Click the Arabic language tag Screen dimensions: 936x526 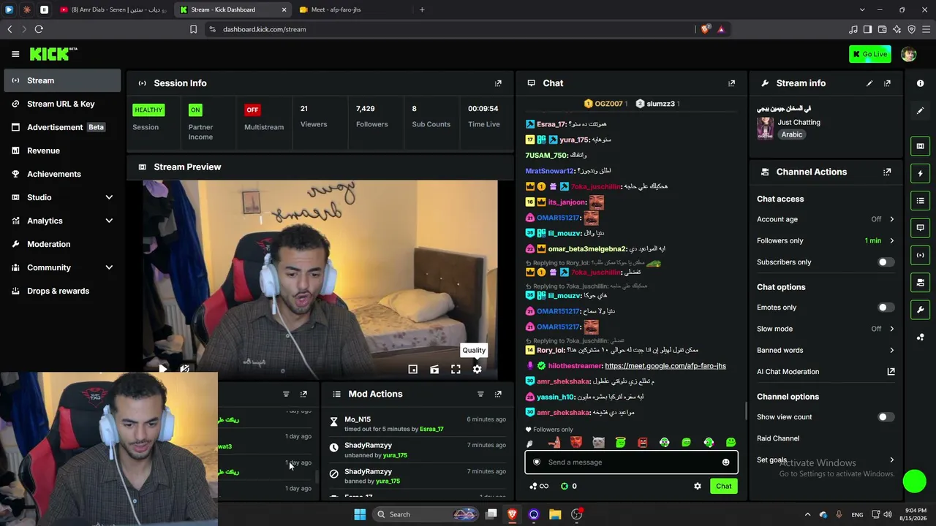click(791, 134)
